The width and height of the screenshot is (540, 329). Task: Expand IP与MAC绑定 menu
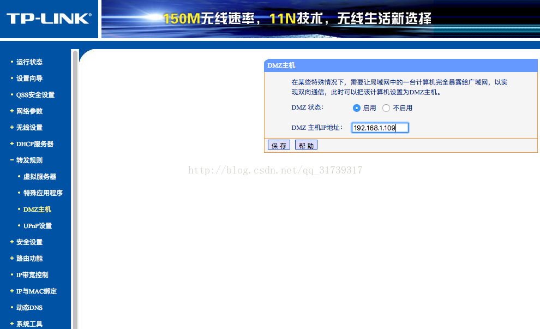[36, 291]
